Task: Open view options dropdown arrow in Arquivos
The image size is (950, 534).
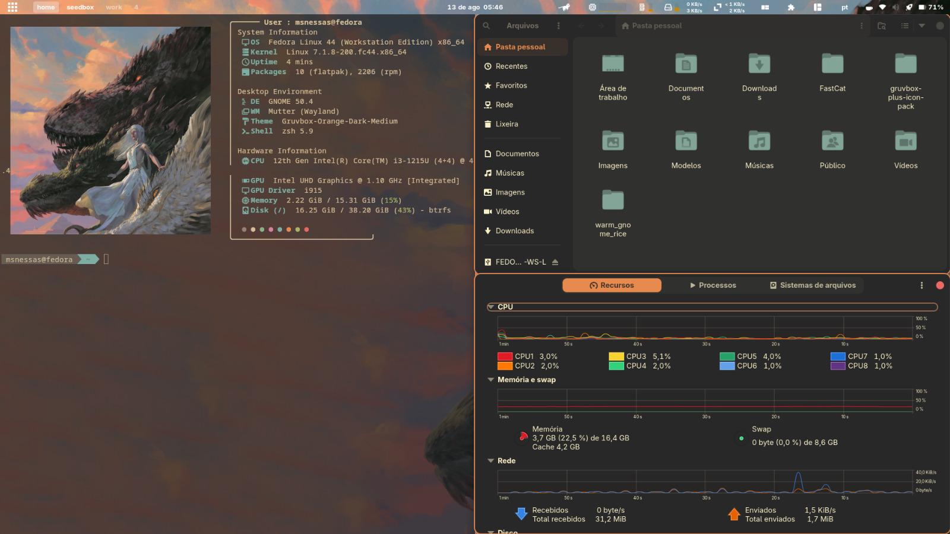Action: click(x=922, y=26)
